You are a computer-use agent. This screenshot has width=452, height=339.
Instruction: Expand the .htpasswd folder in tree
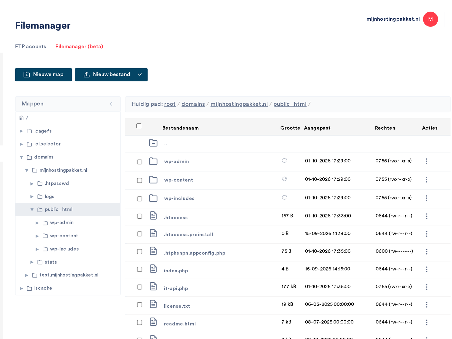tap(32, 184)
